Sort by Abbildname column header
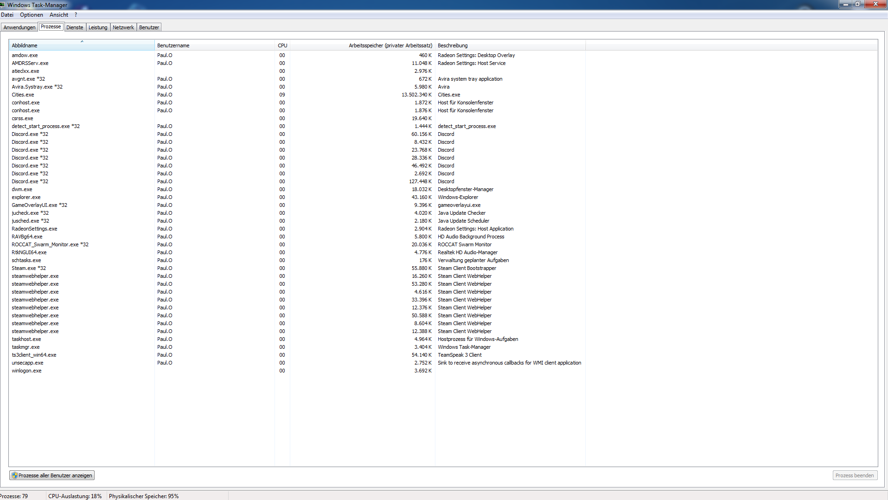Screen dimensions: 888x500 pyautogui.click(x=82, y=45)
